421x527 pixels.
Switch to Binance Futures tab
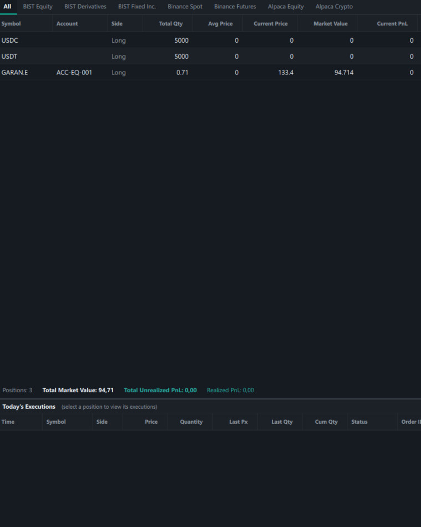(235, 7)
